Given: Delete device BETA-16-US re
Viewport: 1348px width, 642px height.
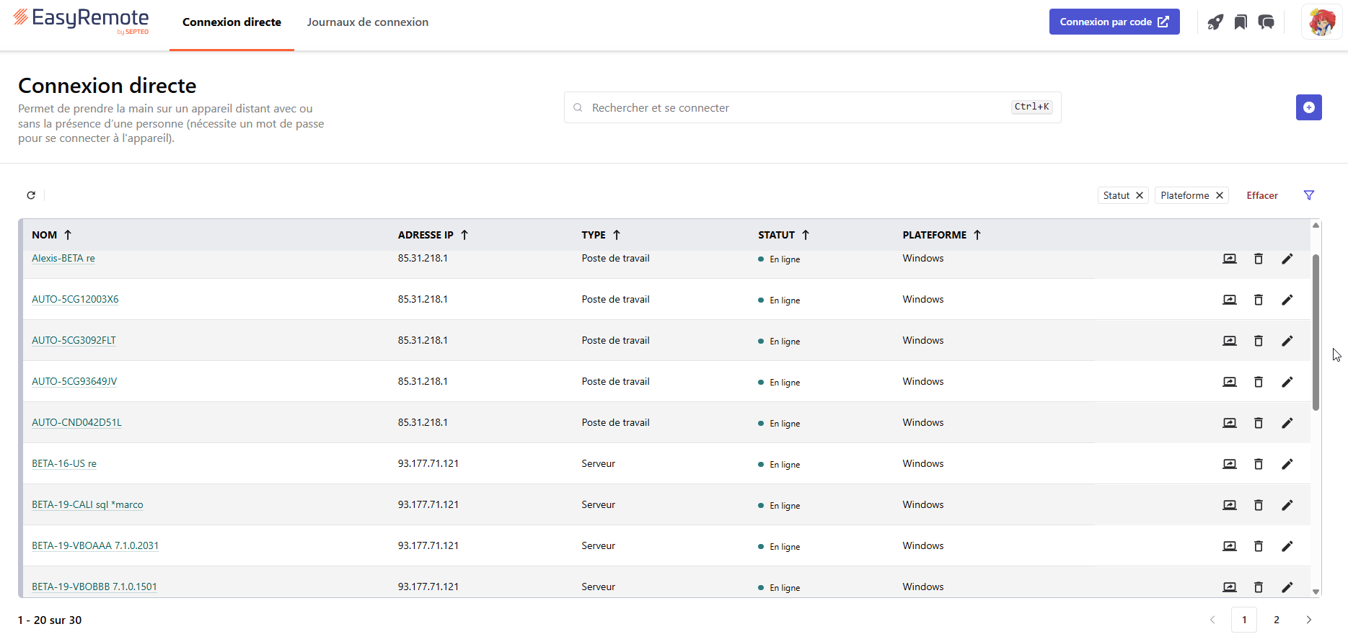Looking at the screenshot, I should coord(1259,464).
